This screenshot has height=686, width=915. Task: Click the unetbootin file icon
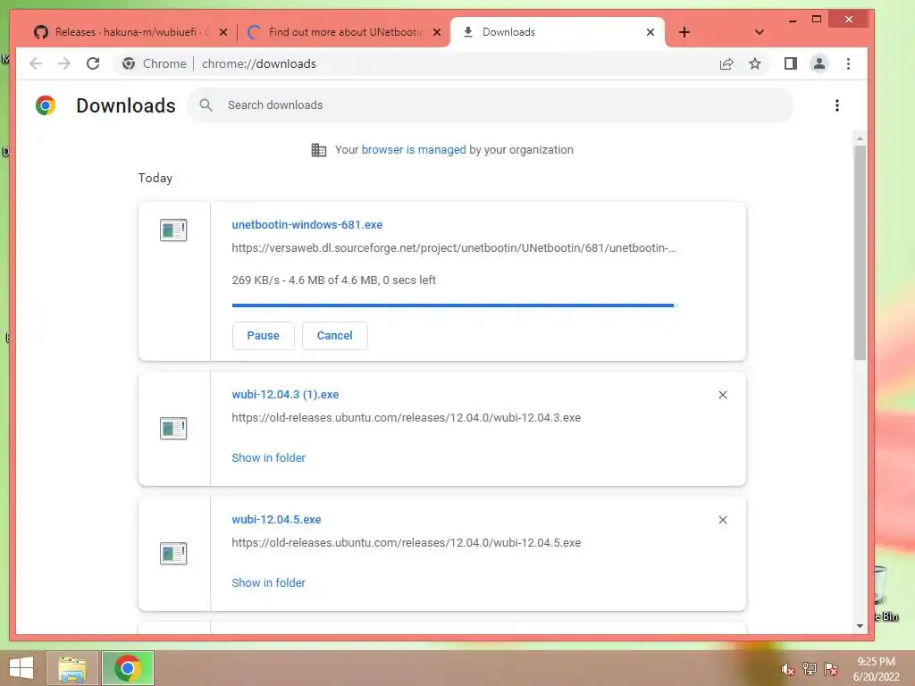pos(173,230)
